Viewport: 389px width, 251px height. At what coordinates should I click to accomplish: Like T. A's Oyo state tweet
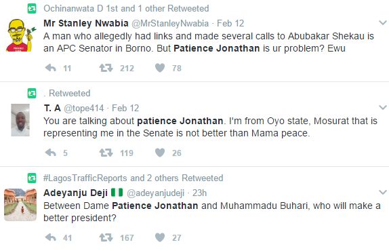pyautogui.click(x=160, y=153)
